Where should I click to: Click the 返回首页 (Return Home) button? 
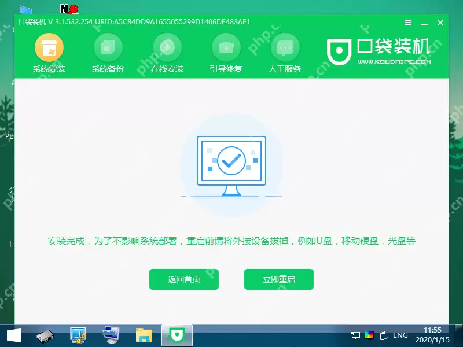184,279
